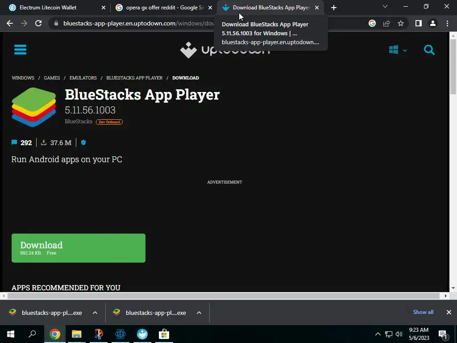Click the scroll down arrow of page

(x=453, y=288)
